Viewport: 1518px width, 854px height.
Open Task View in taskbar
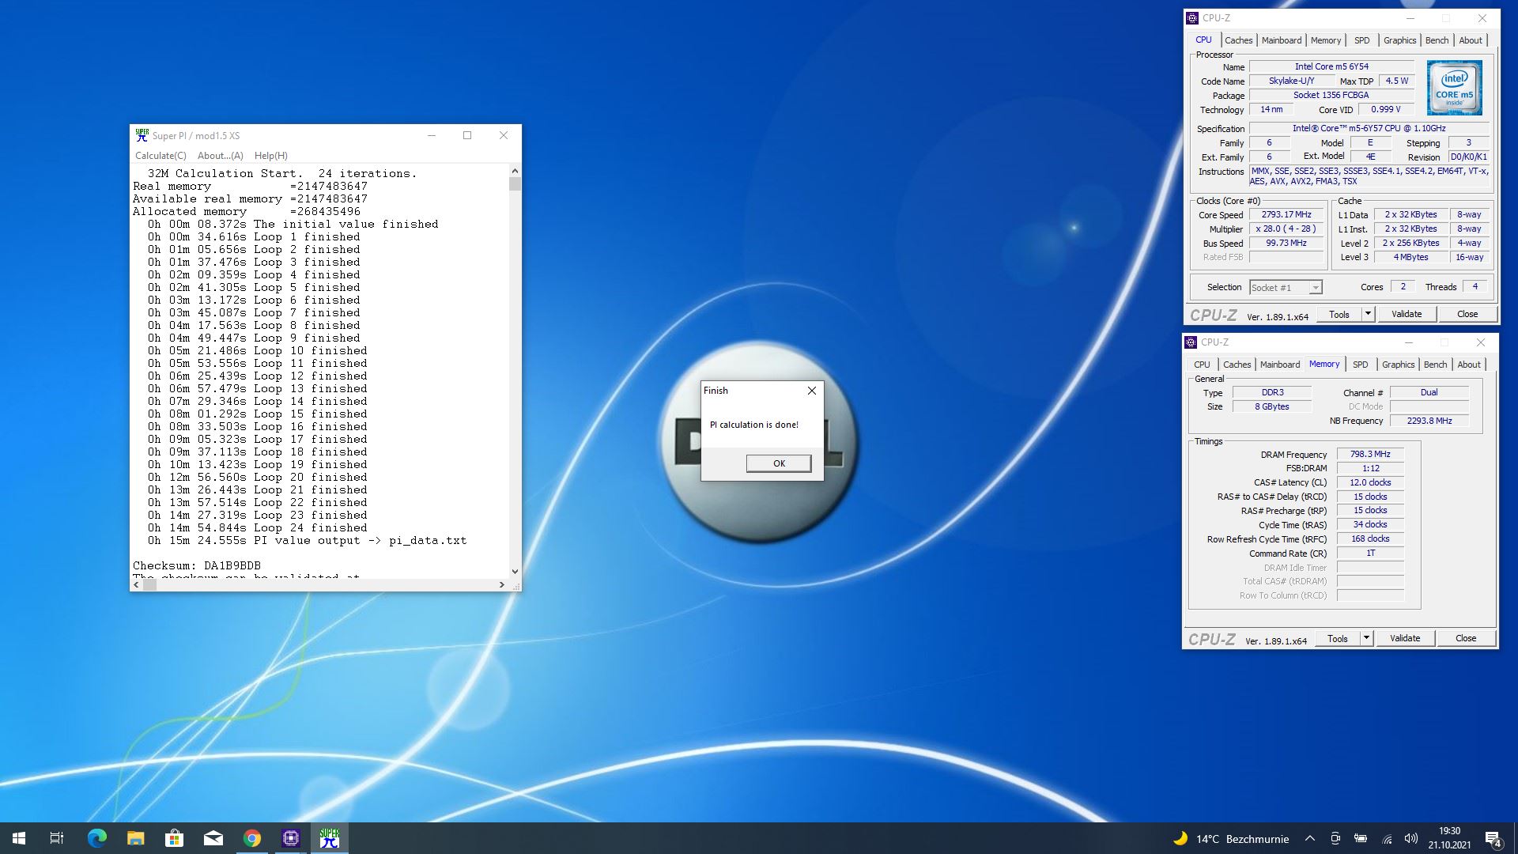click(x=57, y=838)
